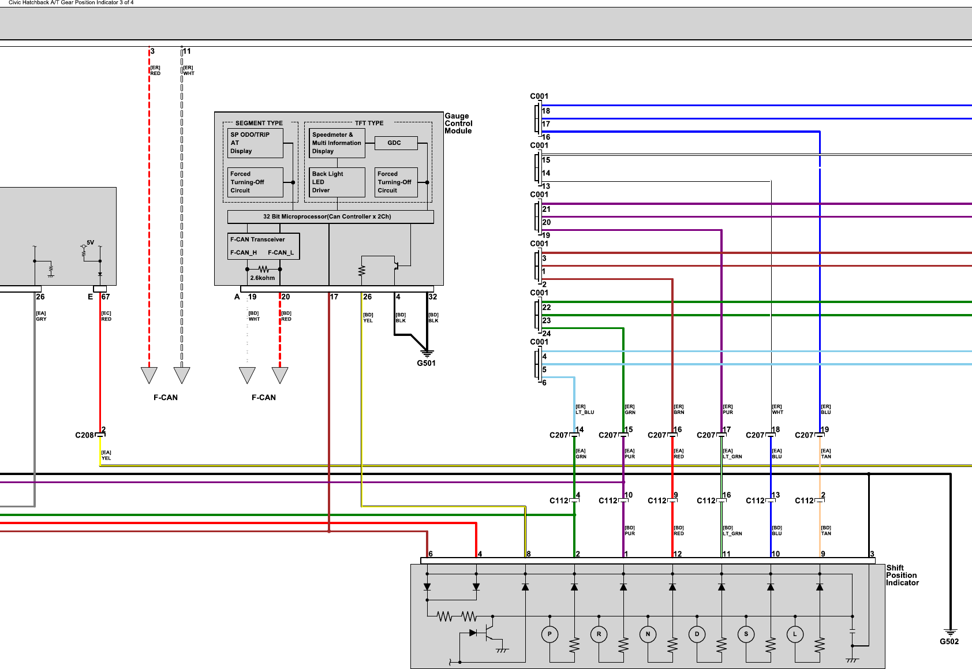Viewport: 972px width, 669px height.
Task: Select the P indicator lamp symbol
Action: click(549, 634)
